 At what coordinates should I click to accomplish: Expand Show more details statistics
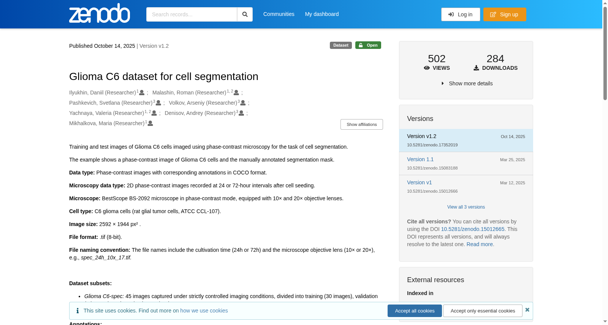(x=467, y=83)
